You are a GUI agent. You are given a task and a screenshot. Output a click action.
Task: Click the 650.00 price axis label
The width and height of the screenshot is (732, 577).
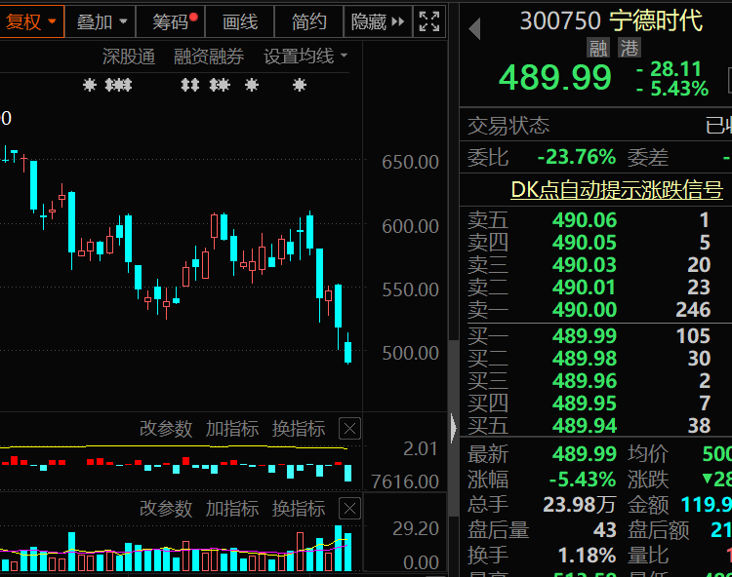point(410,162)
